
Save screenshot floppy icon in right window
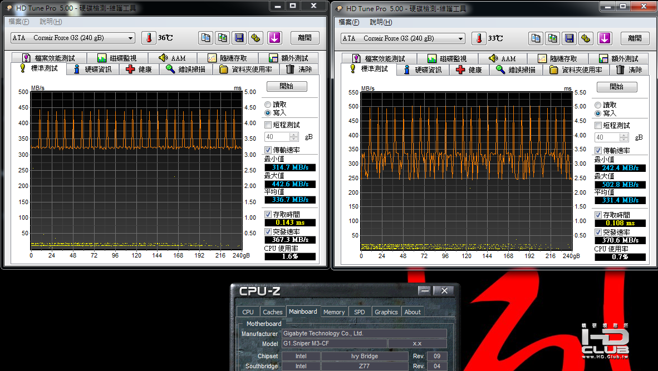pos(569,38)
